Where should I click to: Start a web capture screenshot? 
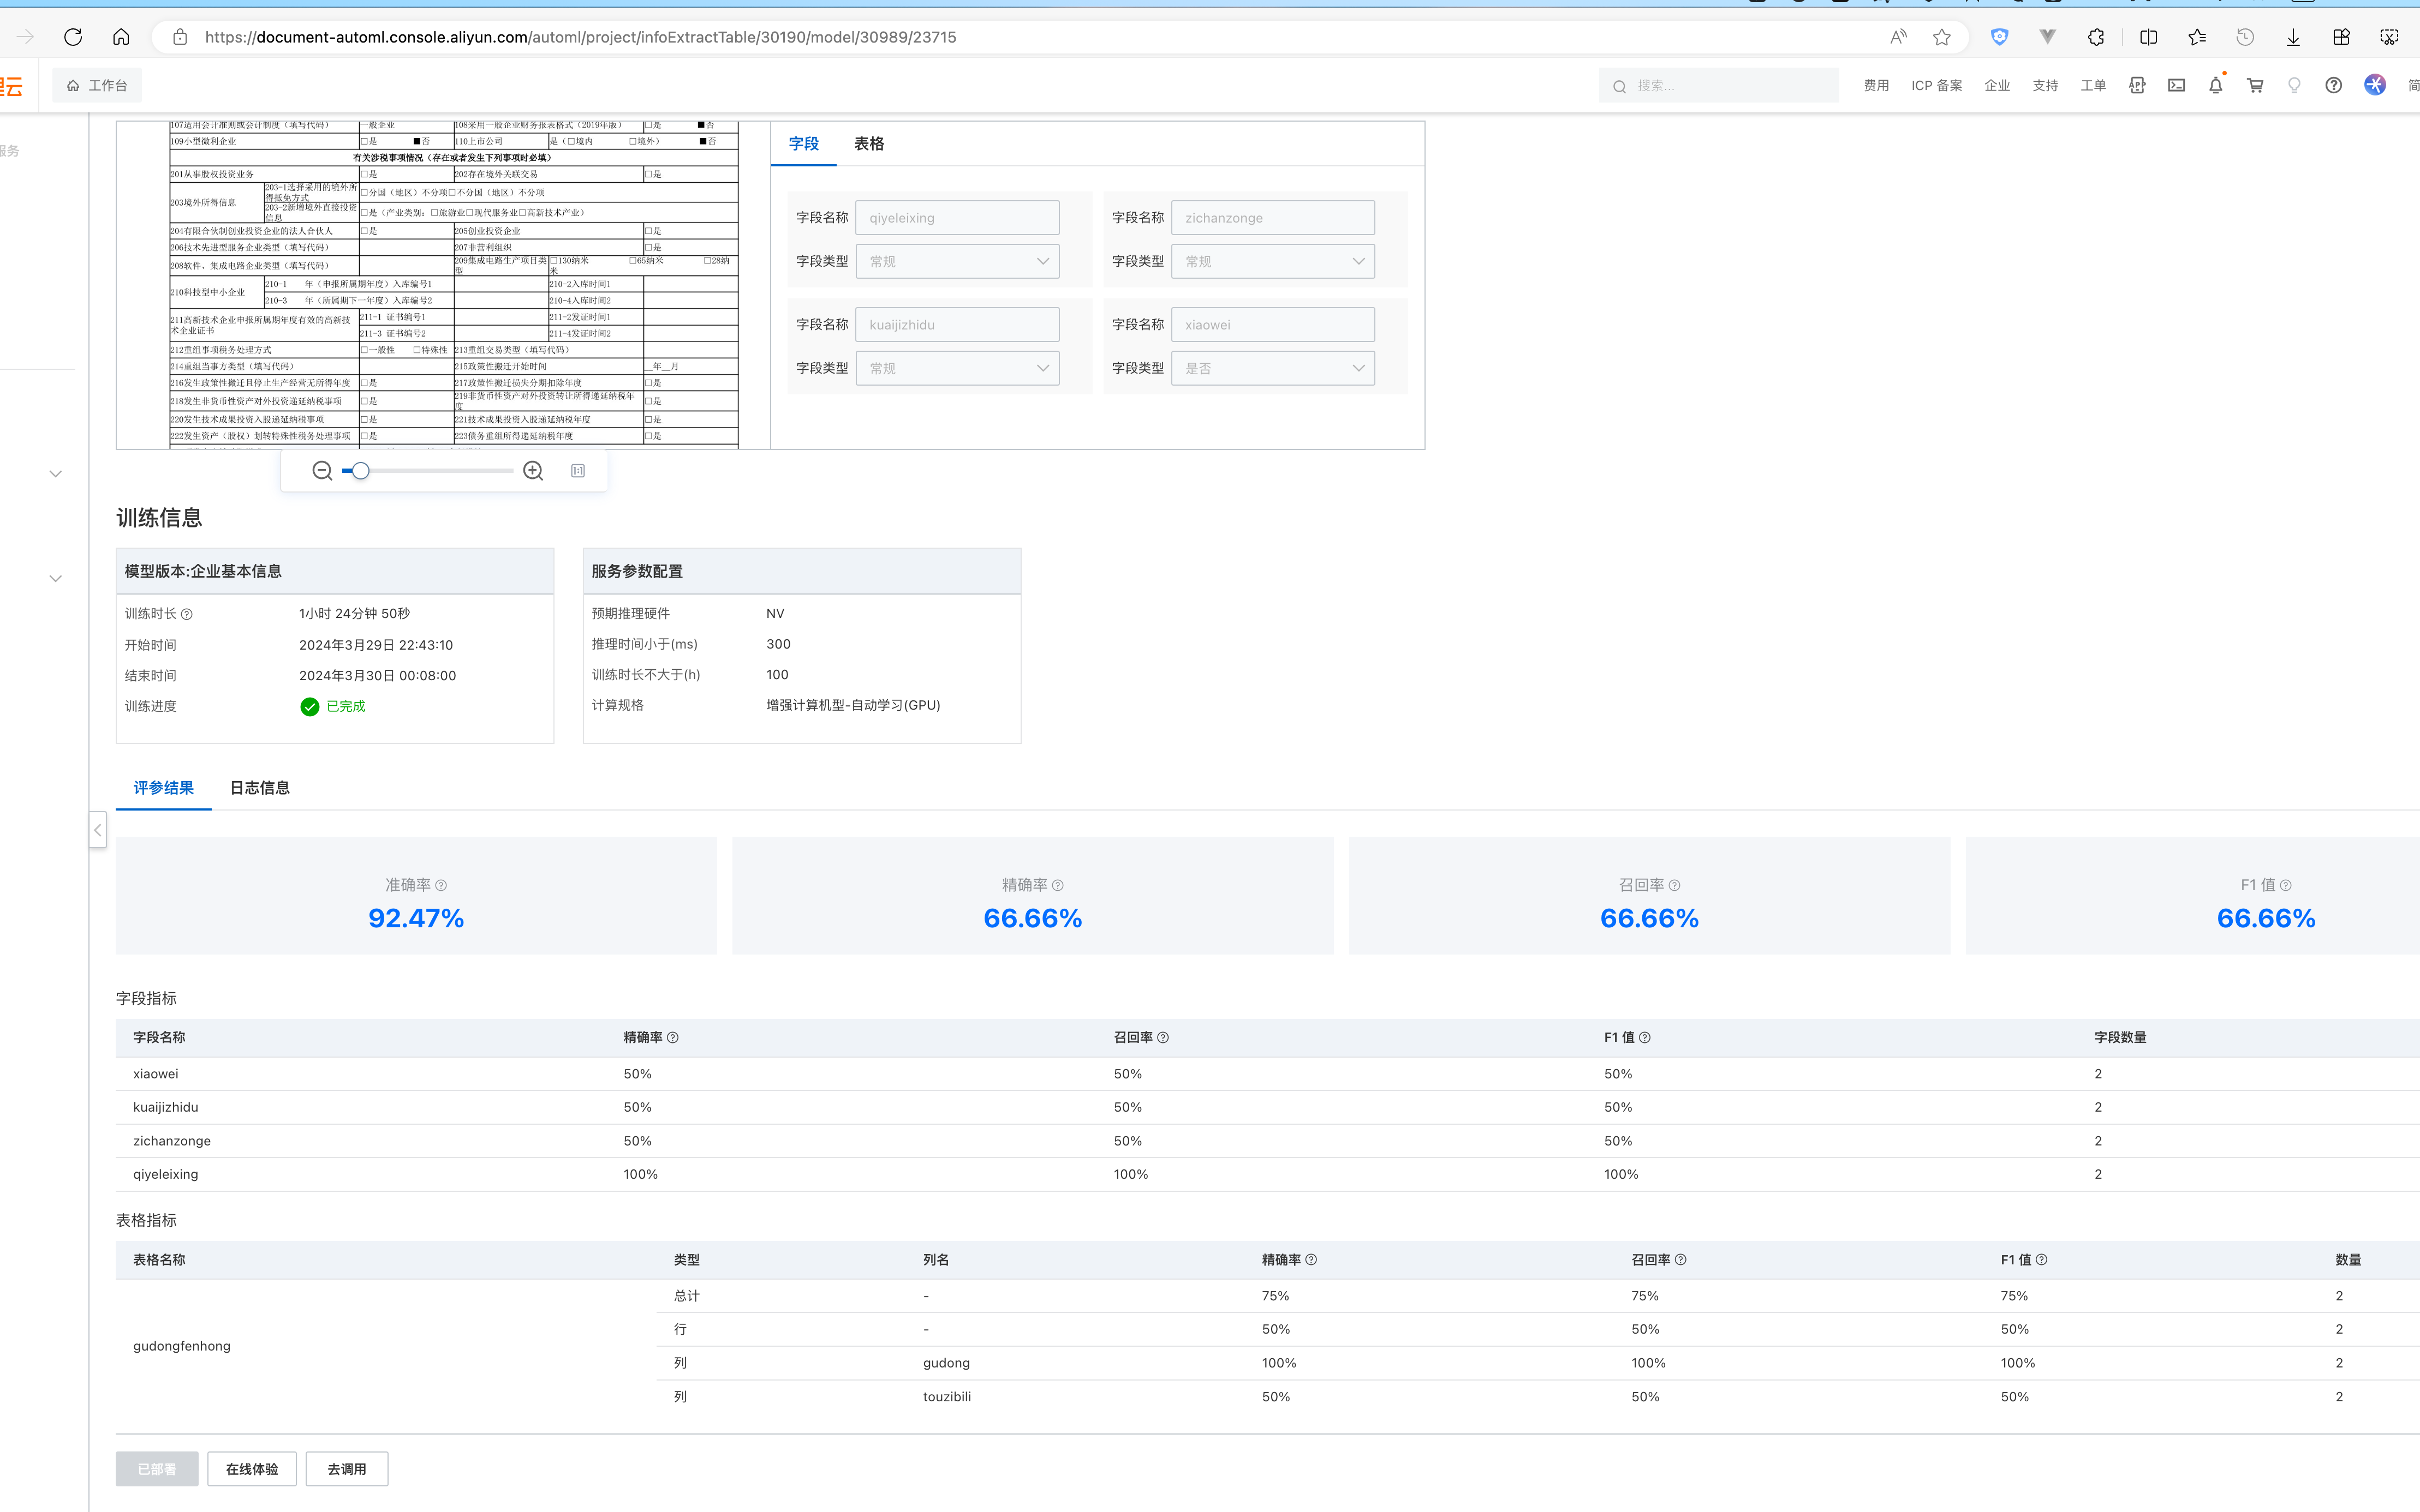pos(2389,37)
